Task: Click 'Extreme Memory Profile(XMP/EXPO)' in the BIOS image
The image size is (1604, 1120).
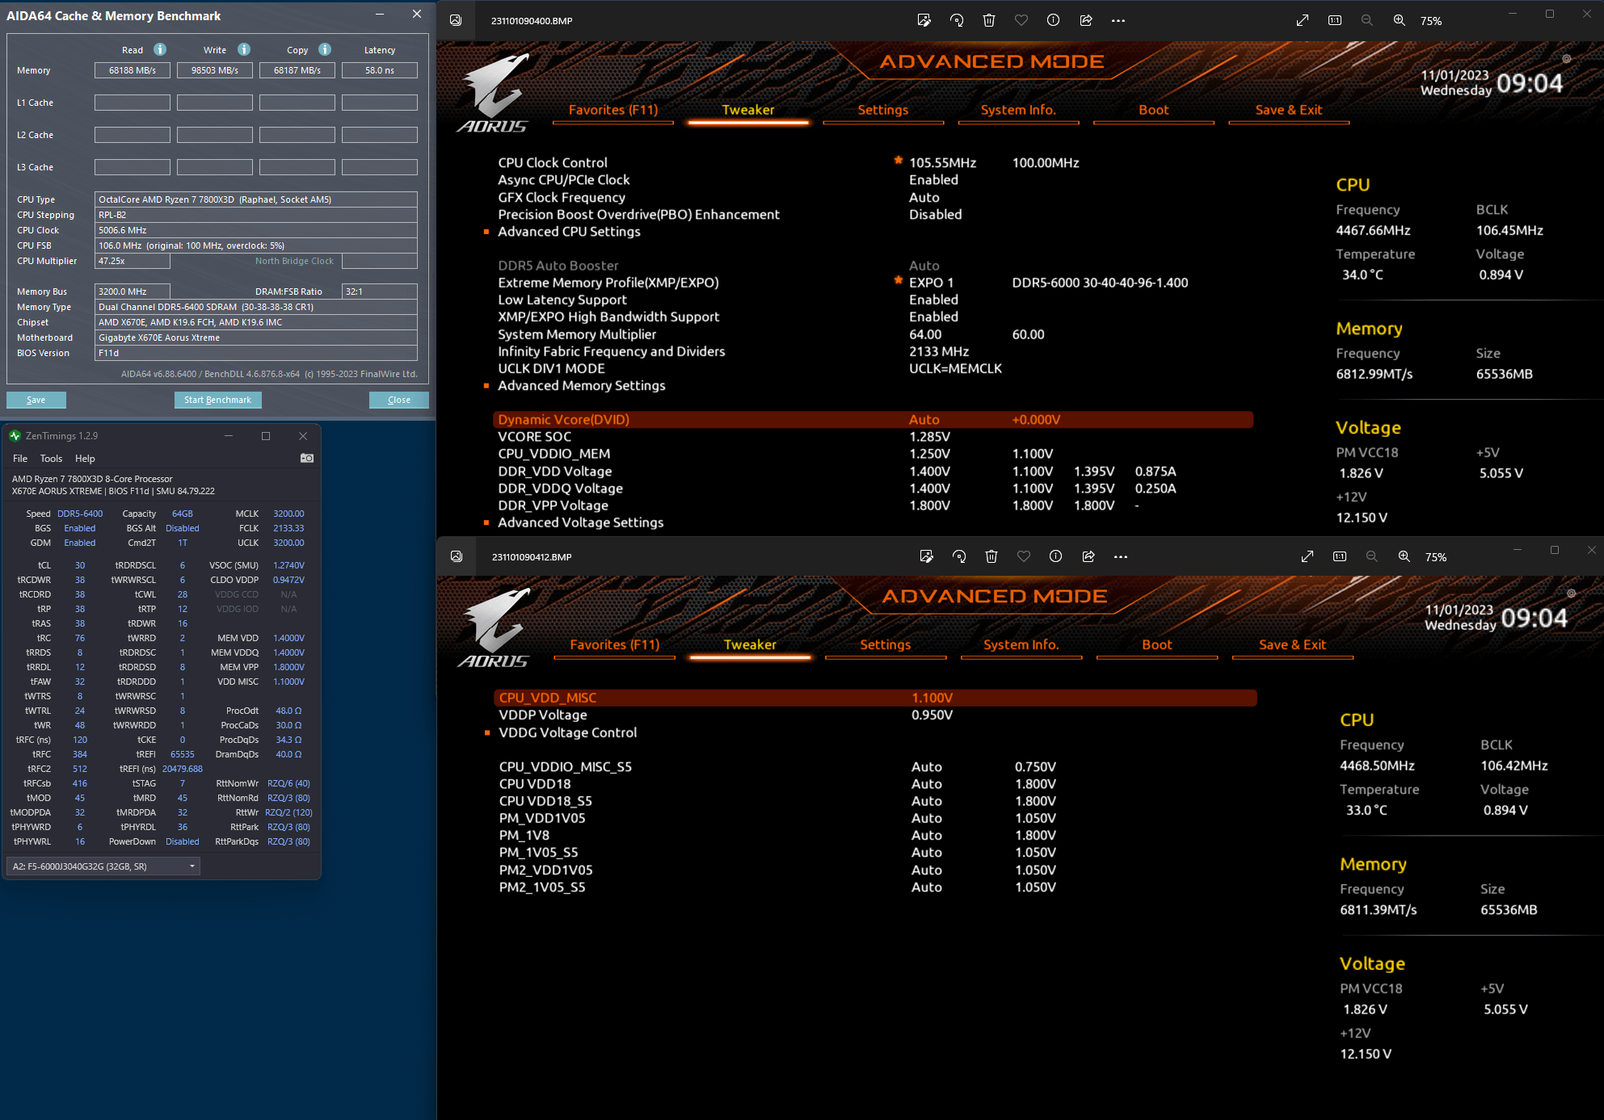Action: tap(608, 283)
